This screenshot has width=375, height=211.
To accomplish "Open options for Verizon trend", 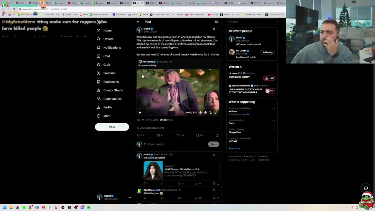I will pos(274,109).
